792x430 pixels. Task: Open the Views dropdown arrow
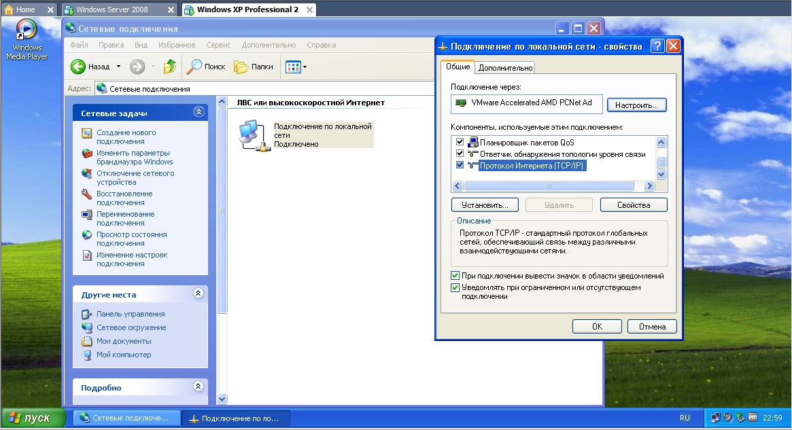(305, 67)
